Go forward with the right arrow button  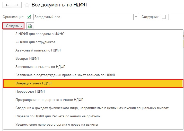[17, 5]
